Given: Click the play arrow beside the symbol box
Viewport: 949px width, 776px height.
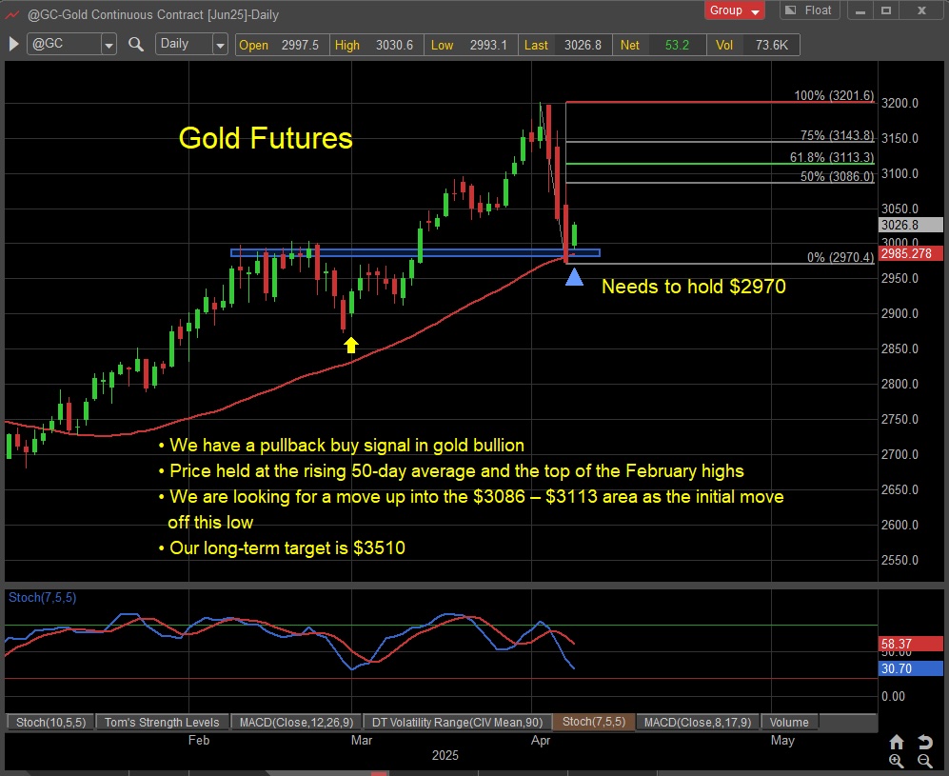Looking at the screenshot, I should tap(13, 44).
